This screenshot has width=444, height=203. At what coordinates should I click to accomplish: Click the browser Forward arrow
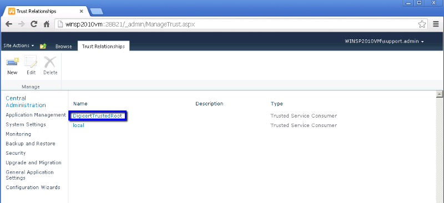click(x=21, y=24)
